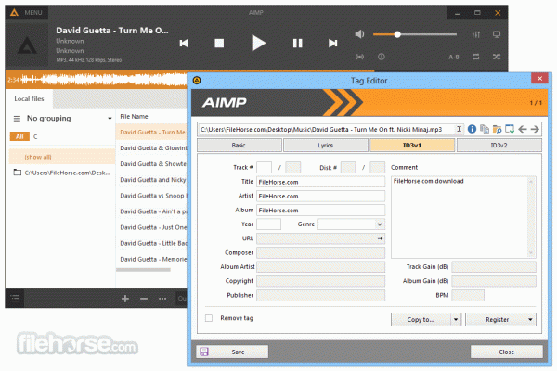Click the Title input field
The height and width of the screenshot is (371, 557).
[321, 182]
